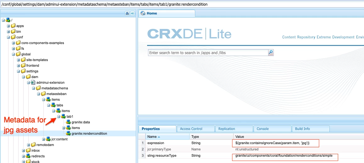
Task: Click the Home tab globe icon
Action: (x=143, y=13)
